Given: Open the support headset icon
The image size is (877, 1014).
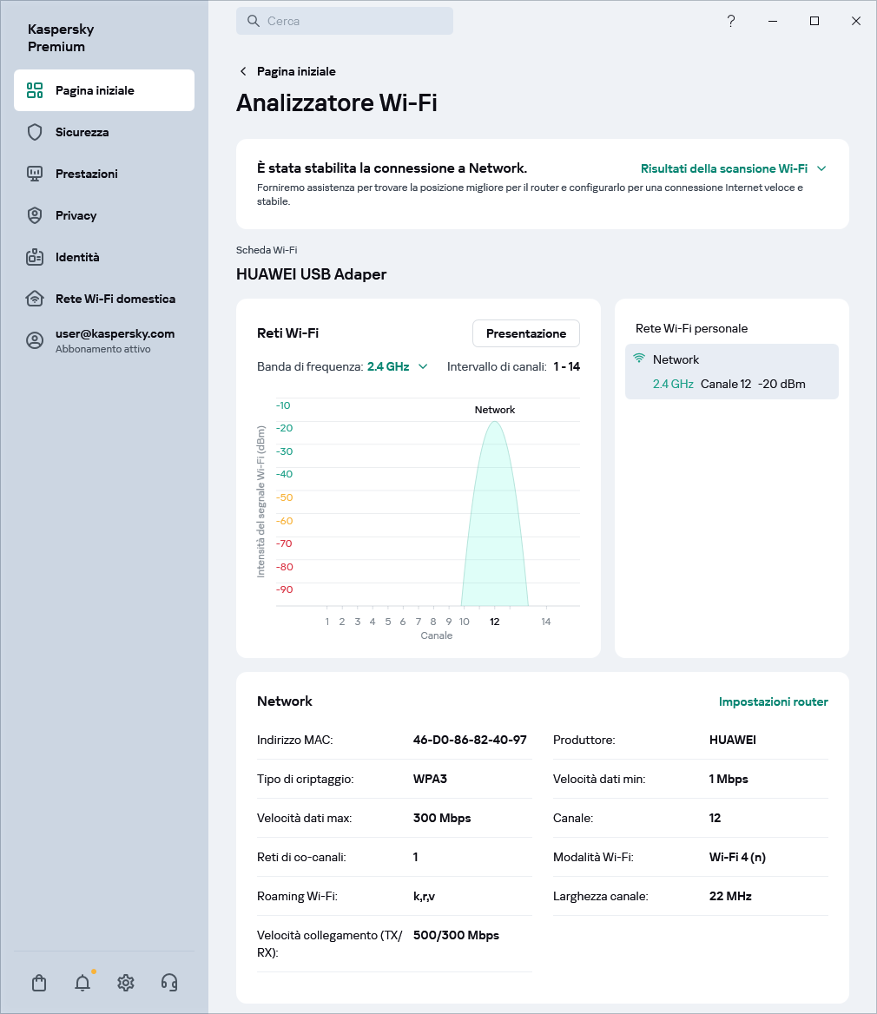Looking at the screenshot, I should point(169,983).
